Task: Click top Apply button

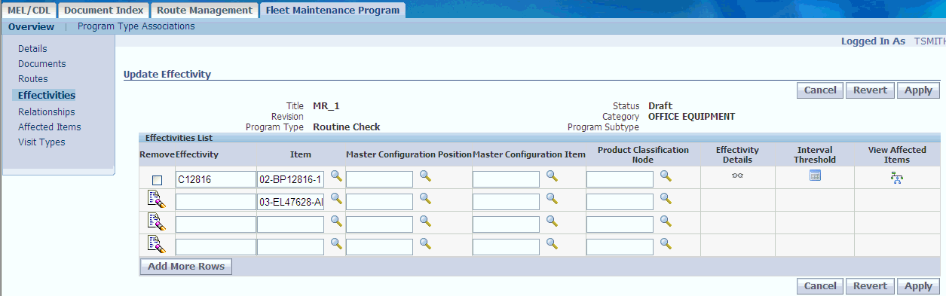Action: coord(918,90)
